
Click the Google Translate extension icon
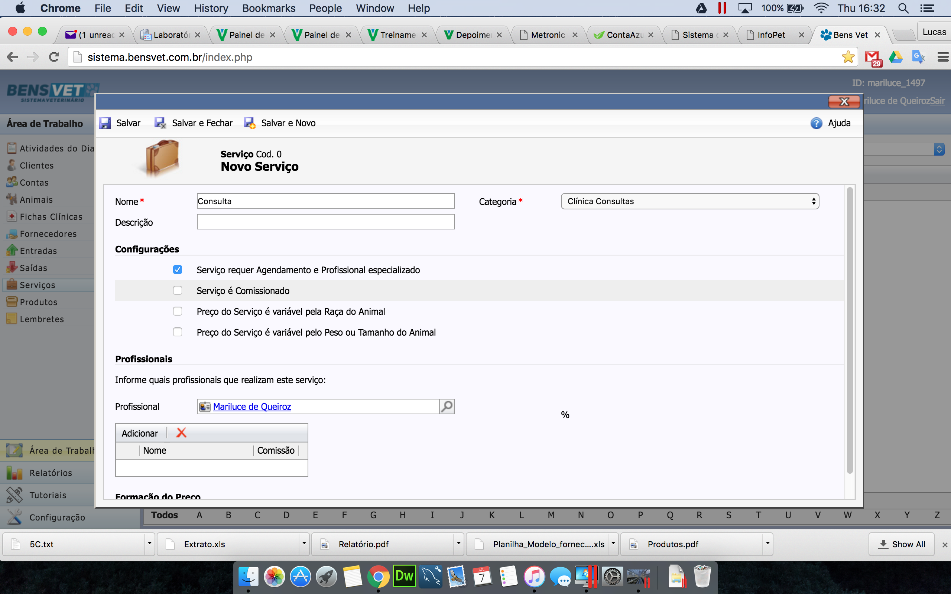point(918,57)
